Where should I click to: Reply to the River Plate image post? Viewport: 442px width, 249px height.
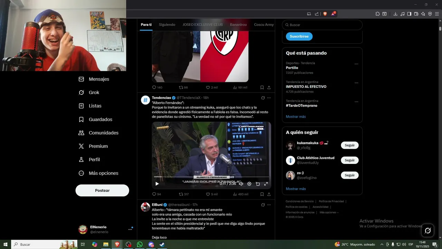click(157, 87)
